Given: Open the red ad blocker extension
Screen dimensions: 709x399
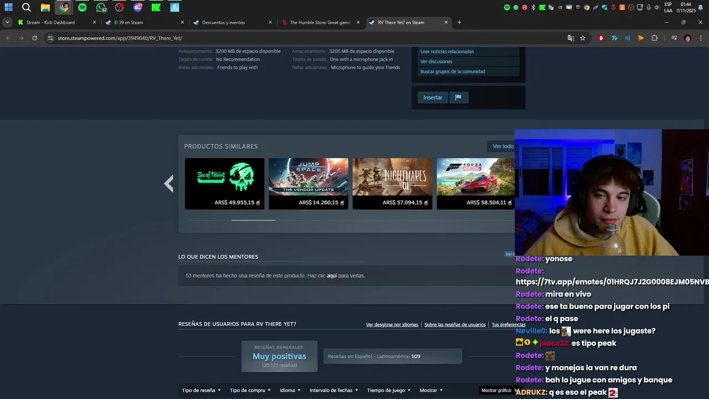Looking at the screenshot, I should [601, 38].
